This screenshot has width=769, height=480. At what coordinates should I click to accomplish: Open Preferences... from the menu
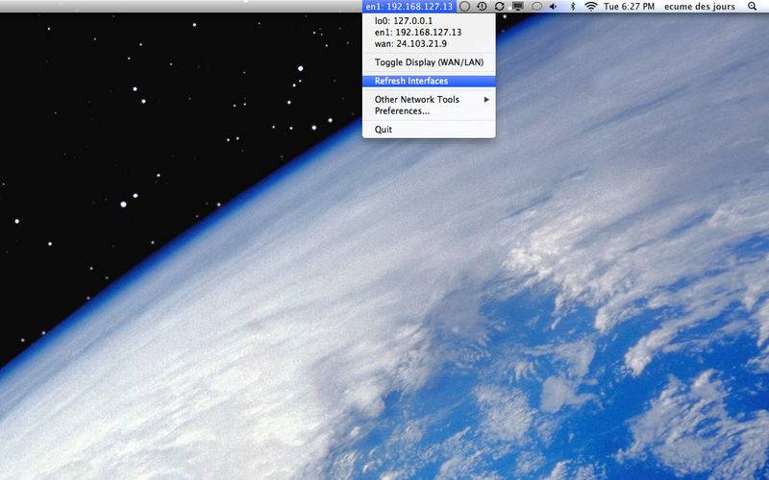(x=429, y=111)
